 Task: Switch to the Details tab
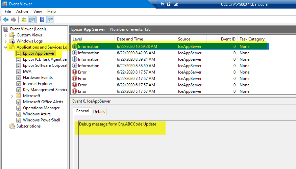(99, 112)
